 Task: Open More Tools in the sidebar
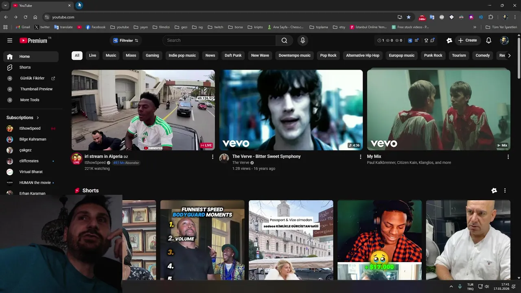pyautogui.click(x=31, y=100)
